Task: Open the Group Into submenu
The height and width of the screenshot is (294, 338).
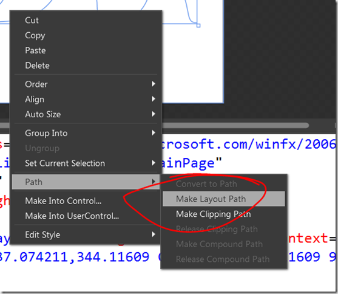Action: pos(86,133)
